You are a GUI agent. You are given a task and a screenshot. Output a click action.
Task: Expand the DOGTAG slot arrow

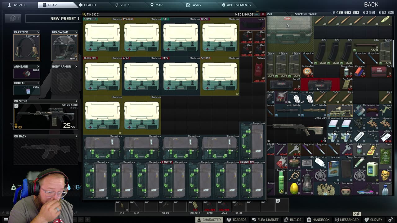(x=38, y=83)
